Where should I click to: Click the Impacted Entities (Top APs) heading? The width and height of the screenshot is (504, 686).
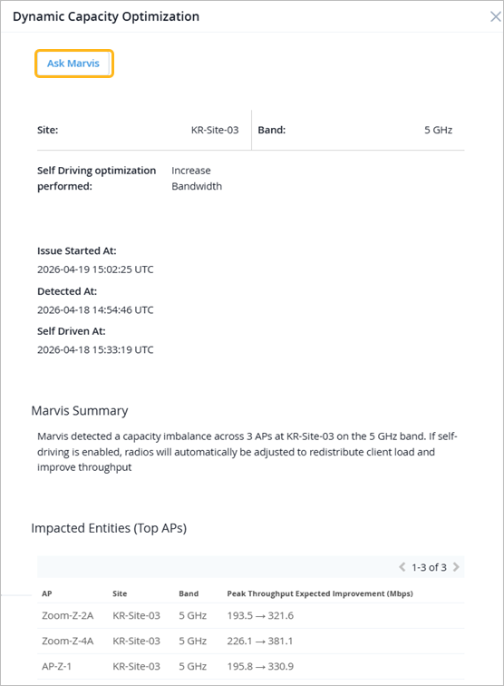coord(109,528)
